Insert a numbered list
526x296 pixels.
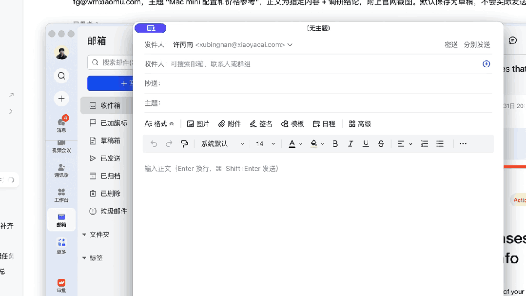(424, 144)
